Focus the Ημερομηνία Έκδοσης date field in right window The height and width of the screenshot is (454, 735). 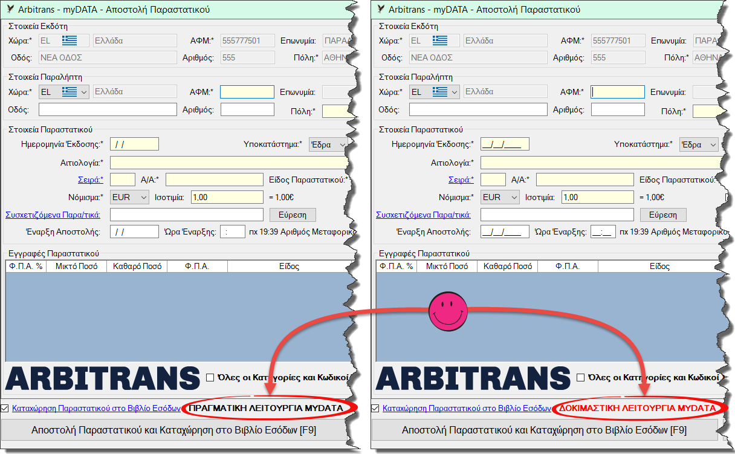coord(505,144)
